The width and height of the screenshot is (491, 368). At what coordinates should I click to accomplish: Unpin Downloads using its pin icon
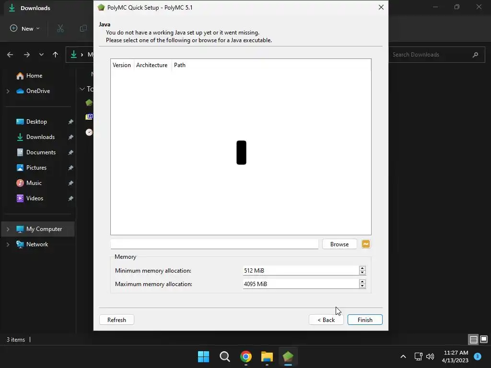pos(71,137)
